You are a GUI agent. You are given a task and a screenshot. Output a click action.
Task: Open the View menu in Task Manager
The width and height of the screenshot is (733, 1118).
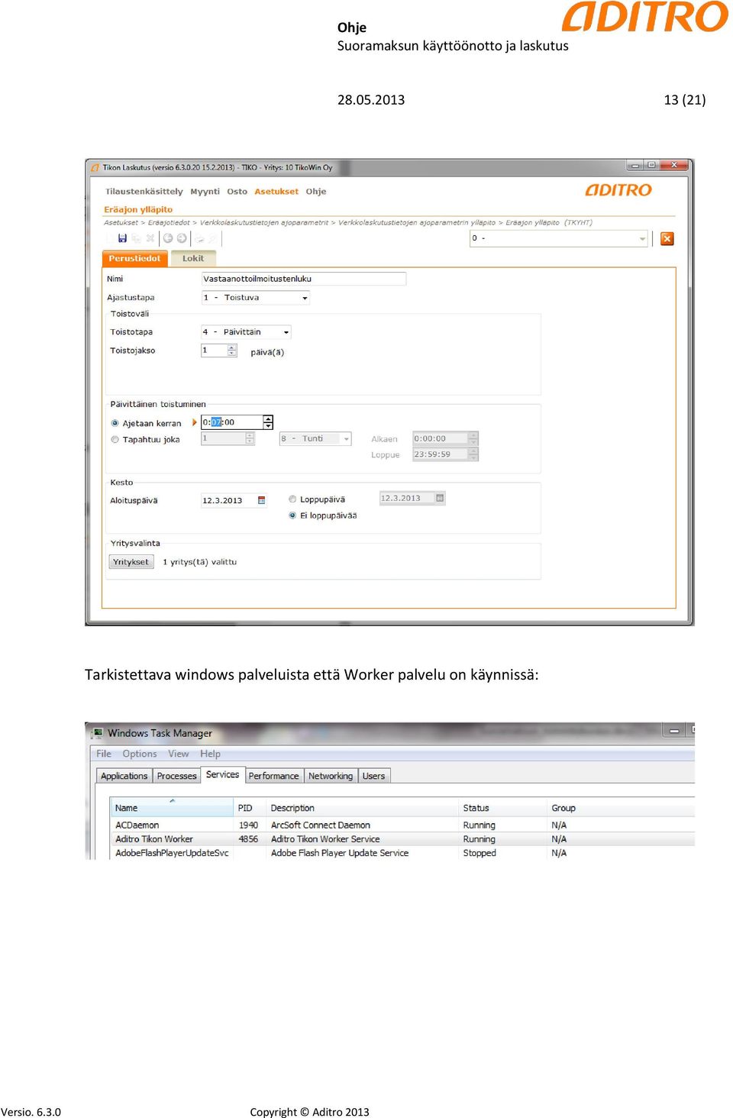(x=179, y=754)
